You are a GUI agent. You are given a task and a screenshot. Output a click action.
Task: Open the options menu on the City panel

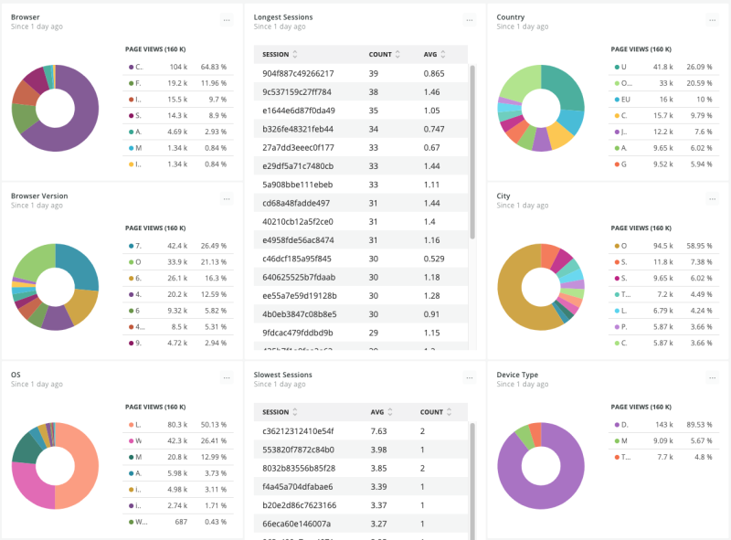click(713, 199)
